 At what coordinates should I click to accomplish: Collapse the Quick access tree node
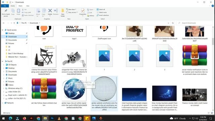tap(2, 30)
